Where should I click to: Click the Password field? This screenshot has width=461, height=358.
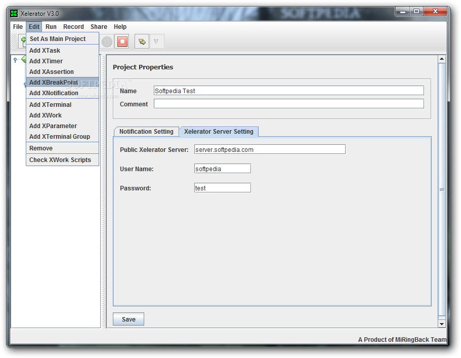[x=223, y=188]
